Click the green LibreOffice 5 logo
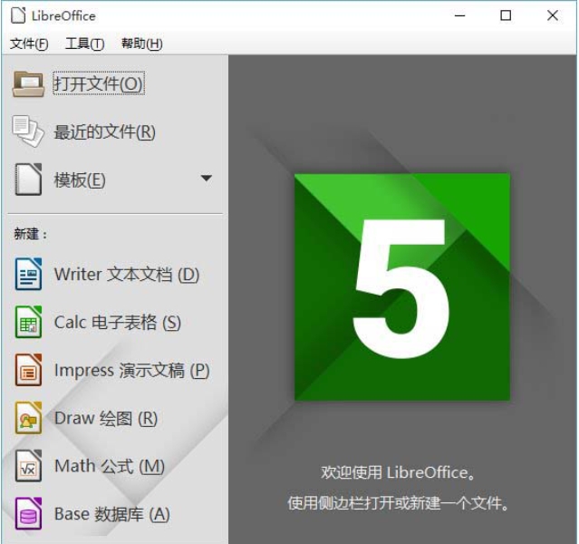 (x=402, y=287)
